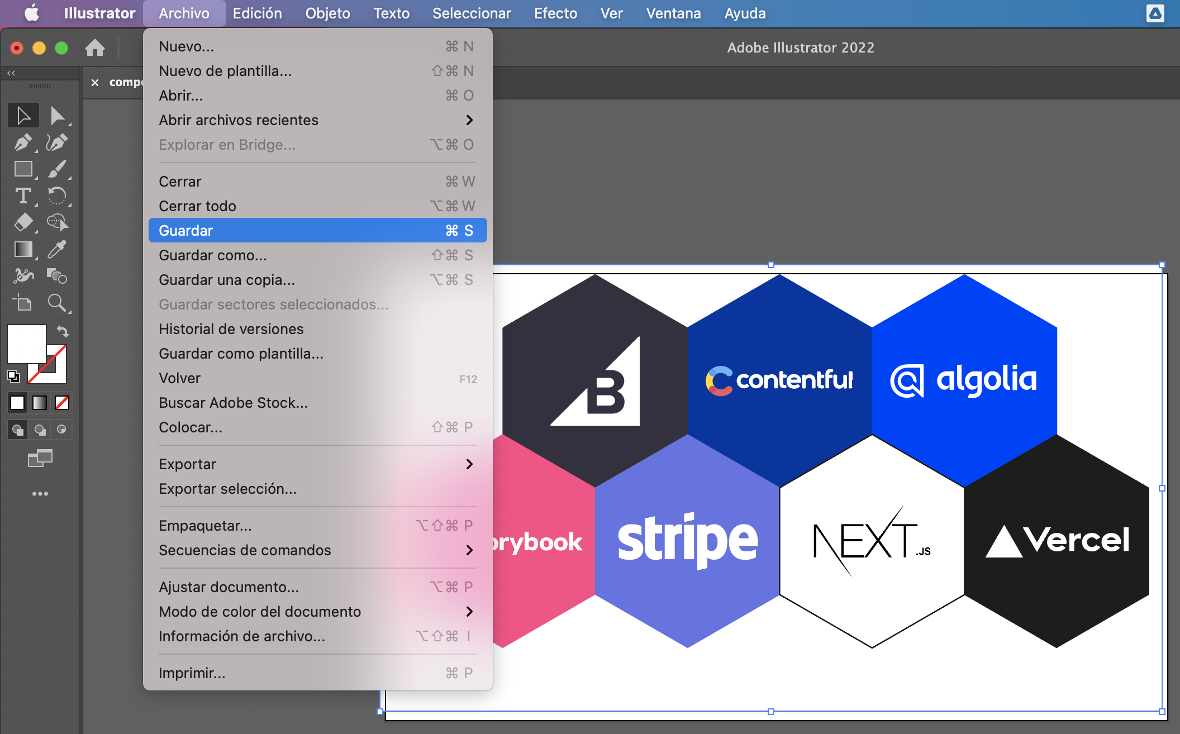Click the Guardar como... menu entry

coord(213,255)
